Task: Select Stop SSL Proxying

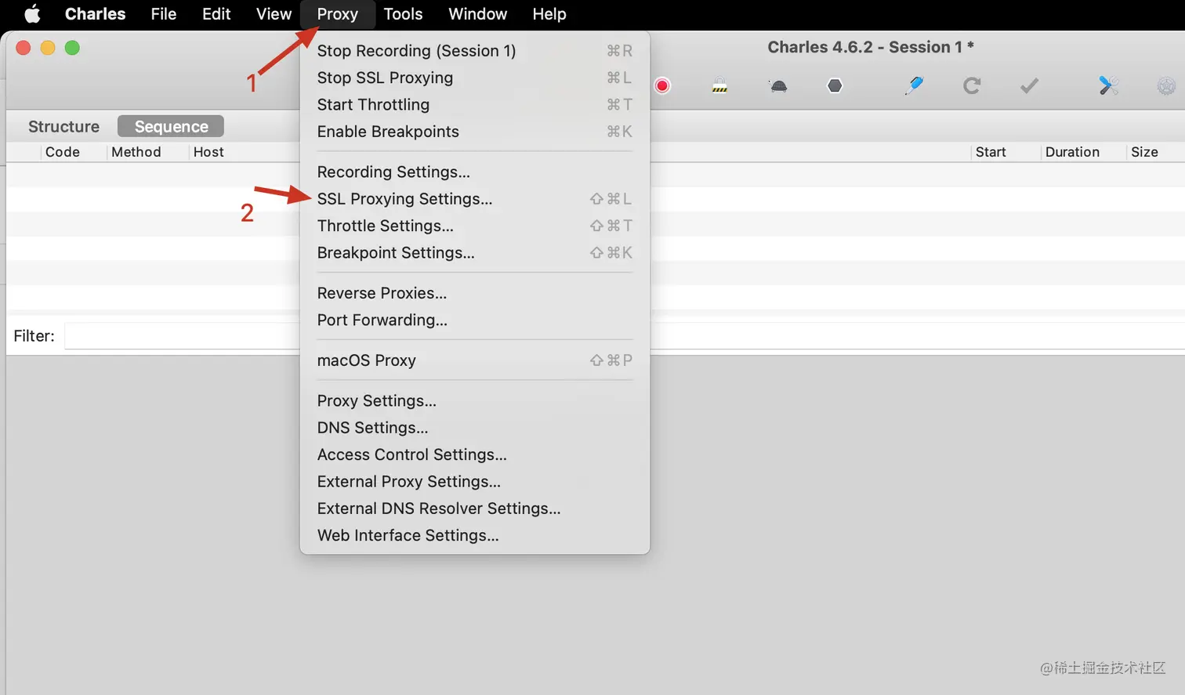Action: click(474, 78)
